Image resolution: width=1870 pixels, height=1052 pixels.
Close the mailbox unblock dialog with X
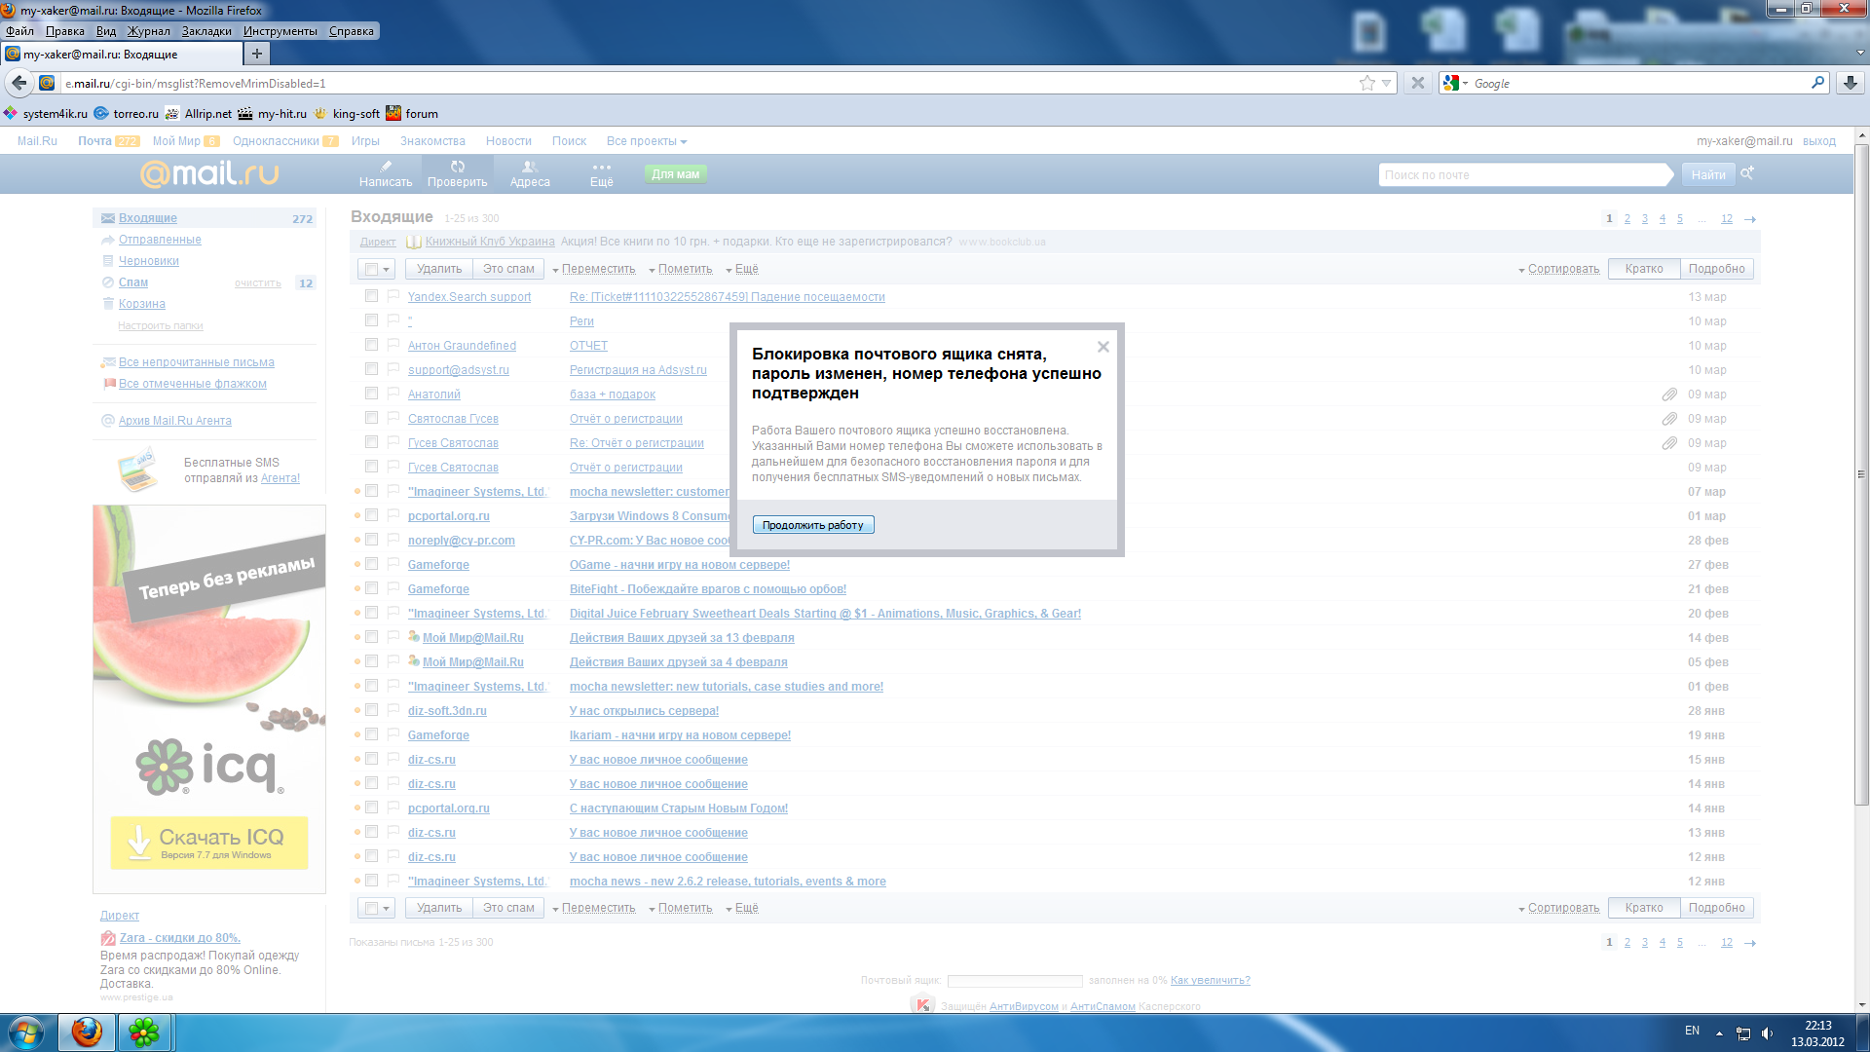click(x=1103, y=347)
